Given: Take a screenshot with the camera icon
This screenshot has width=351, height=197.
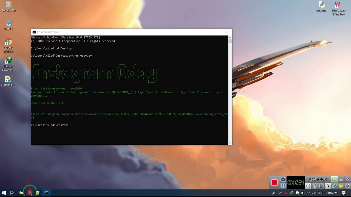Looking at the screenshot, I should click(x=283, y=180).
